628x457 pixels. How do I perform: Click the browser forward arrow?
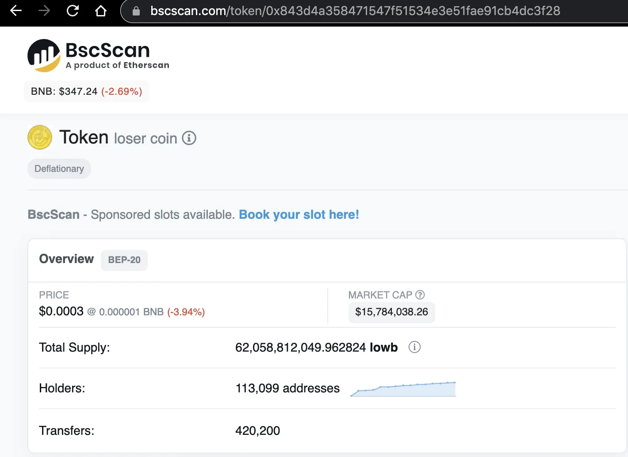point(44,11)
